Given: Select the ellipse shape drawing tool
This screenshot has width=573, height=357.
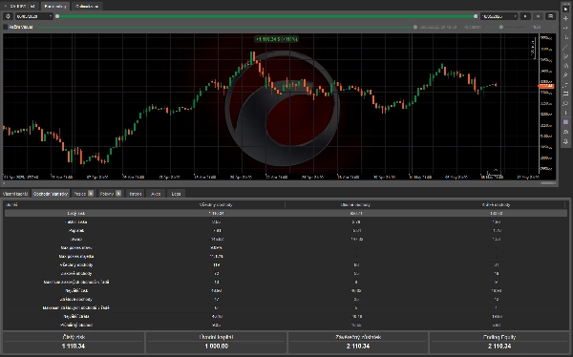Looking at the screenshot, I should pyautogui.click(x=565, y=103).
